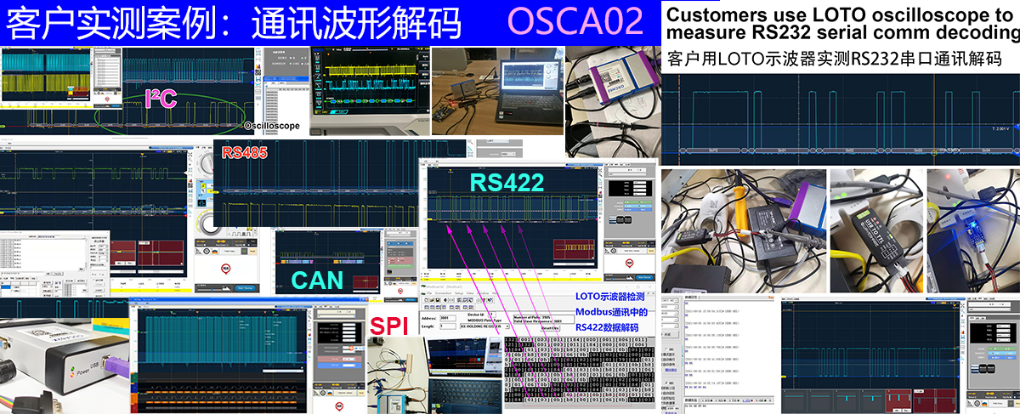Open the Window menu in Modscan window
Screen dimensions: 1020x414
click(x=483, y=293)
